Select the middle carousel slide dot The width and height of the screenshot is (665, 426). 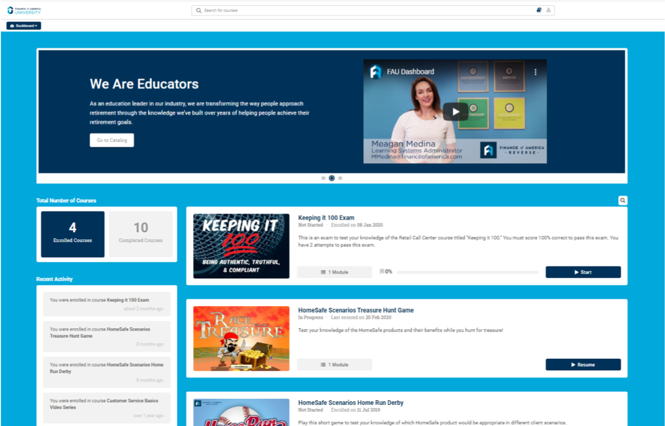tap(332, 178)
